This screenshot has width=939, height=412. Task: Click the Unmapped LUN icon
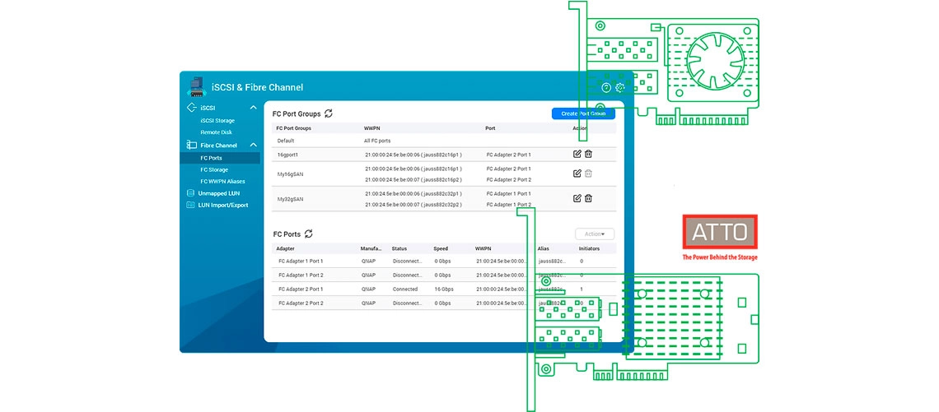click(x=191, y=193)
